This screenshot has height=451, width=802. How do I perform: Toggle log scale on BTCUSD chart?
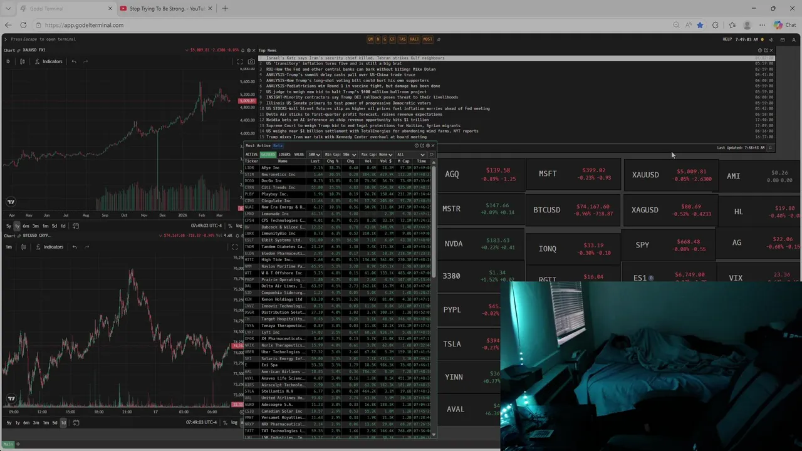[x=234, y=422]
